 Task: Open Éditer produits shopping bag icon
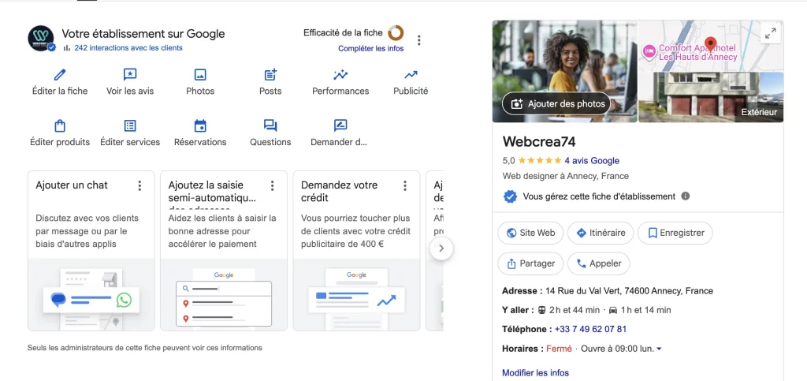60,126
